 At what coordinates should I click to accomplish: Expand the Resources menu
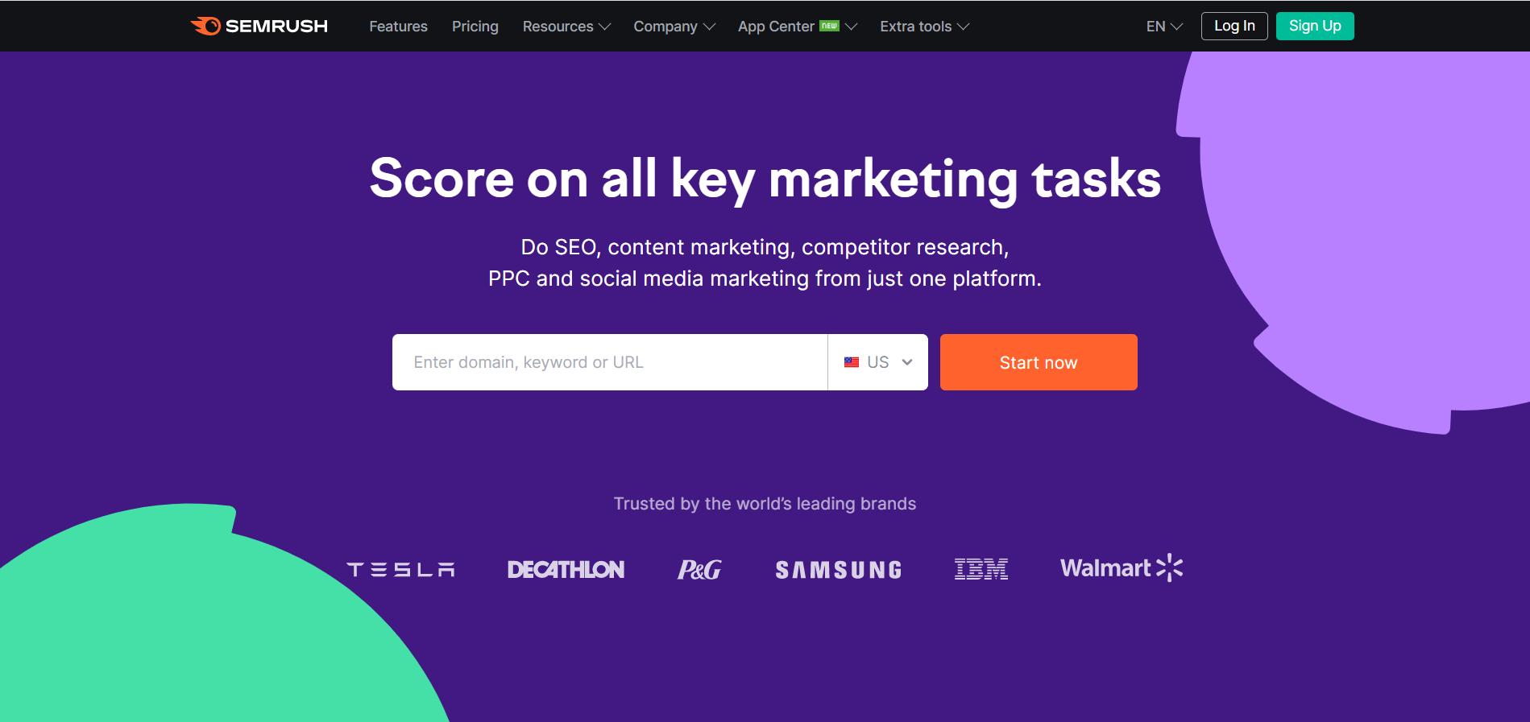tap(566, 27)
